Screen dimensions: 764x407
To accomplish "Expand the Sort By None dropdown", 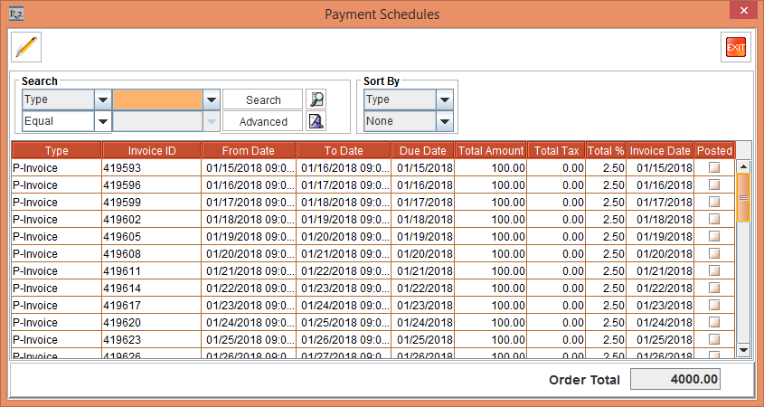I will click(444, 121).
